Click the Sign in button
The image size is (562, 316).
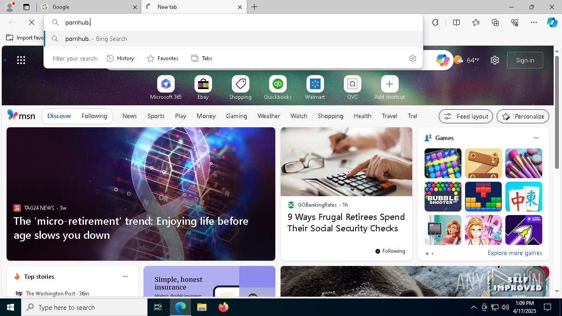525,60
